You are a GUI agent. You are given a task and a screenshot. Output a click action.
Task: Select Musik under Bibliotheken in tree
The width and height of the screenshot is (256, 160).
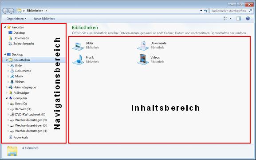tap(19, 76)
